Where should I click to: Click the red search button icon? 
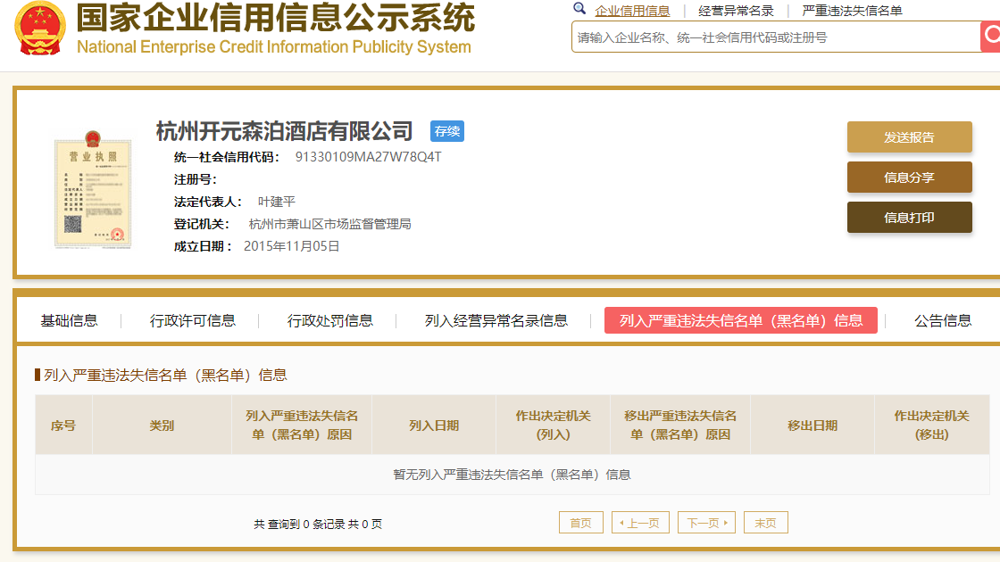[990, 37]
